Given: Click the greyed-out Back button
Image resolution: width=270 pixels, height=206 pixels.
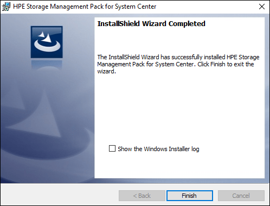Looking at the screenshot, I should [142, 196].
